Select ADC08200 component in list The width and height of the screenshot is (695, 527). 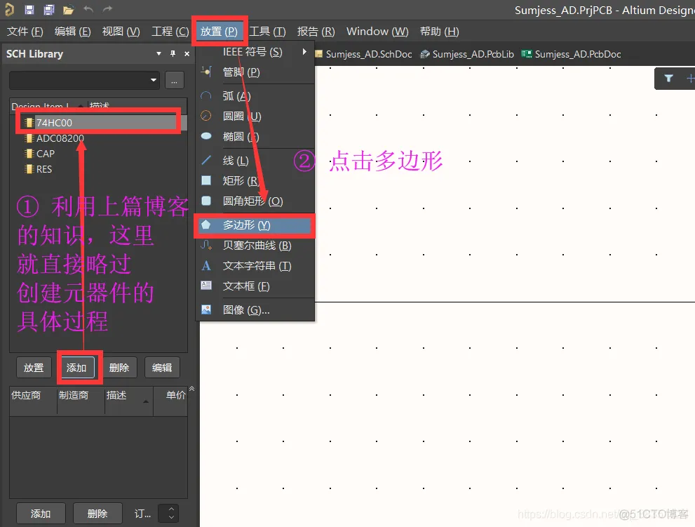[x=98, y=138]
